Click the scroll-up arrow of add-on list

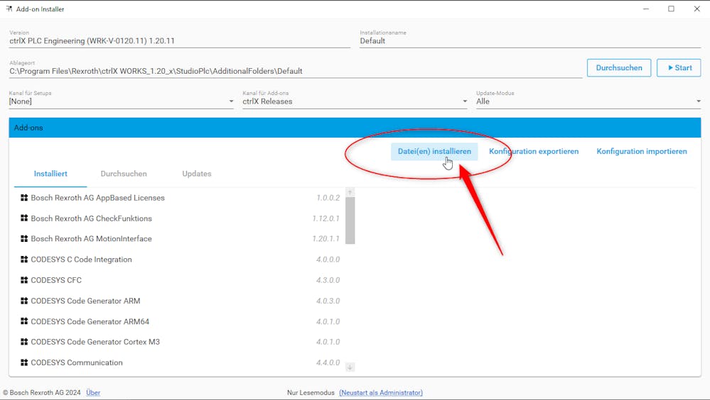click(x=350, y=192)
